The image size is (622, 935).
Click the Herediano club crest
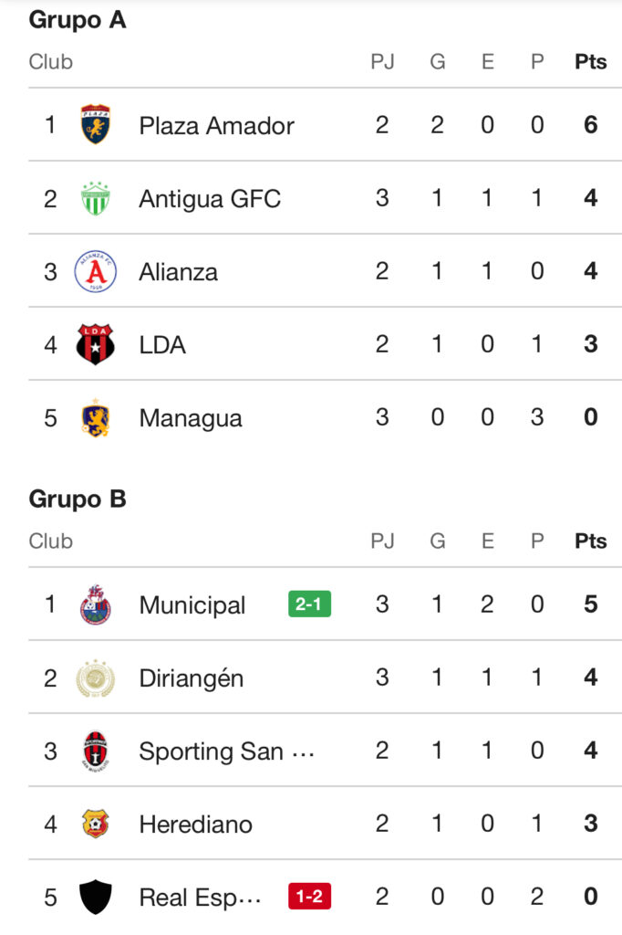(x=95, y=824)
